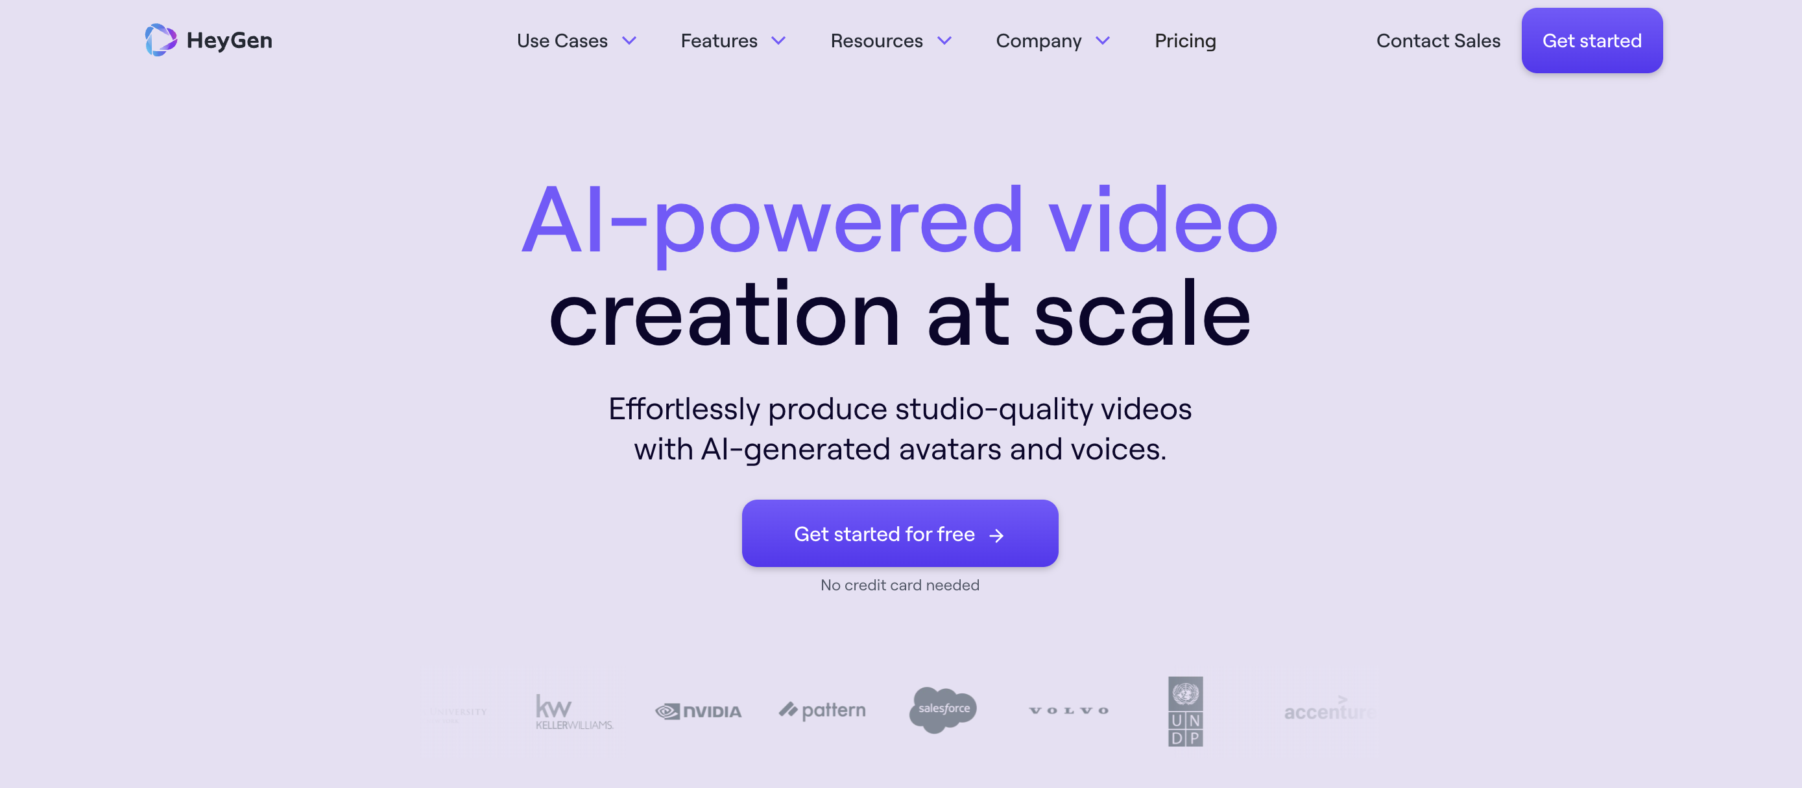The image size is (1802, 788).
Task: Expand the Use Cases dropdown menu
Action: click(575, 40)
